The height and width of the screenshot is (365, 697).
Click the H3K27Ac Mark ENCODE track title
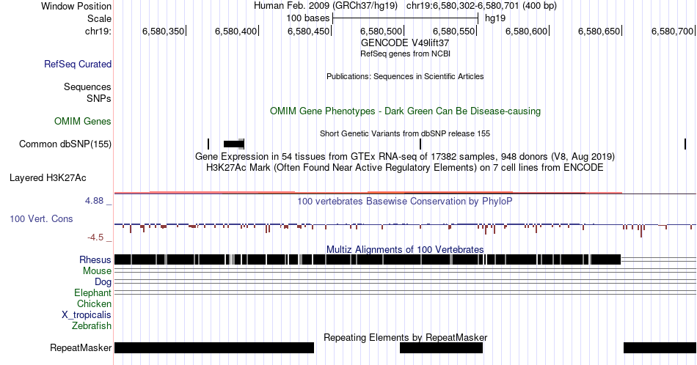tap(405, 167)
